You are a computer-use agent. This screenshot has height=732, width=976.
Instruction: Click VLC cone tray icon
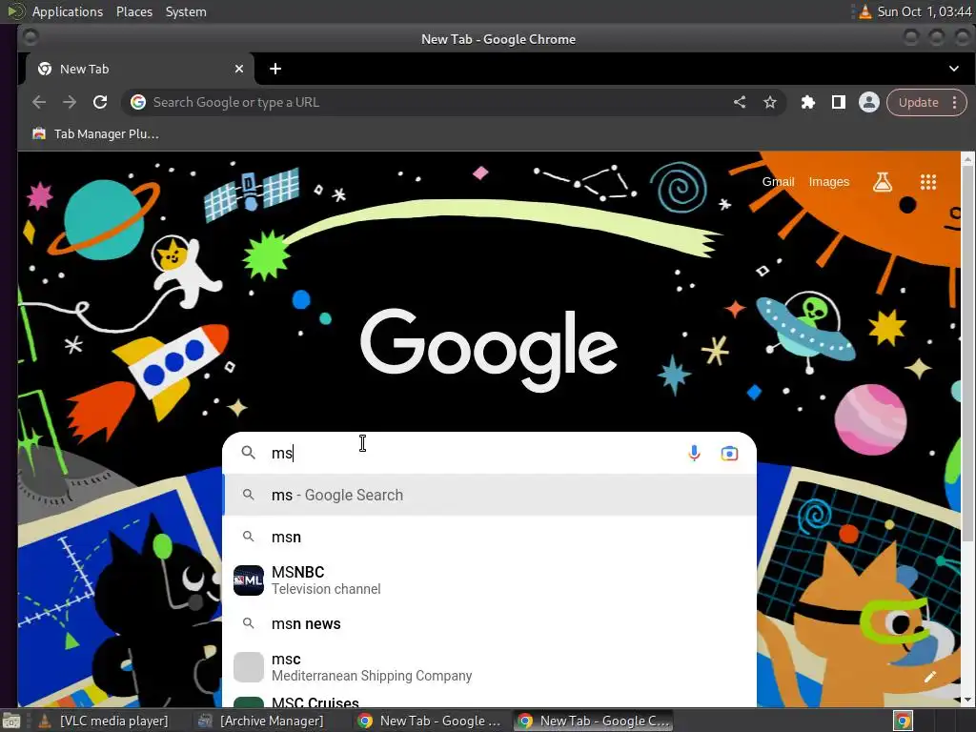865,11
